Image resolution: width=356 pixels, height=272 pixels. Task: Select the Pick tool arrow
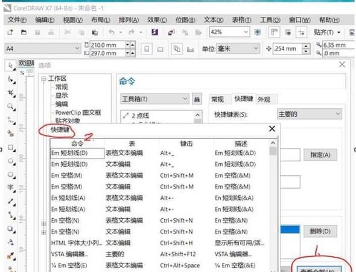10,66
